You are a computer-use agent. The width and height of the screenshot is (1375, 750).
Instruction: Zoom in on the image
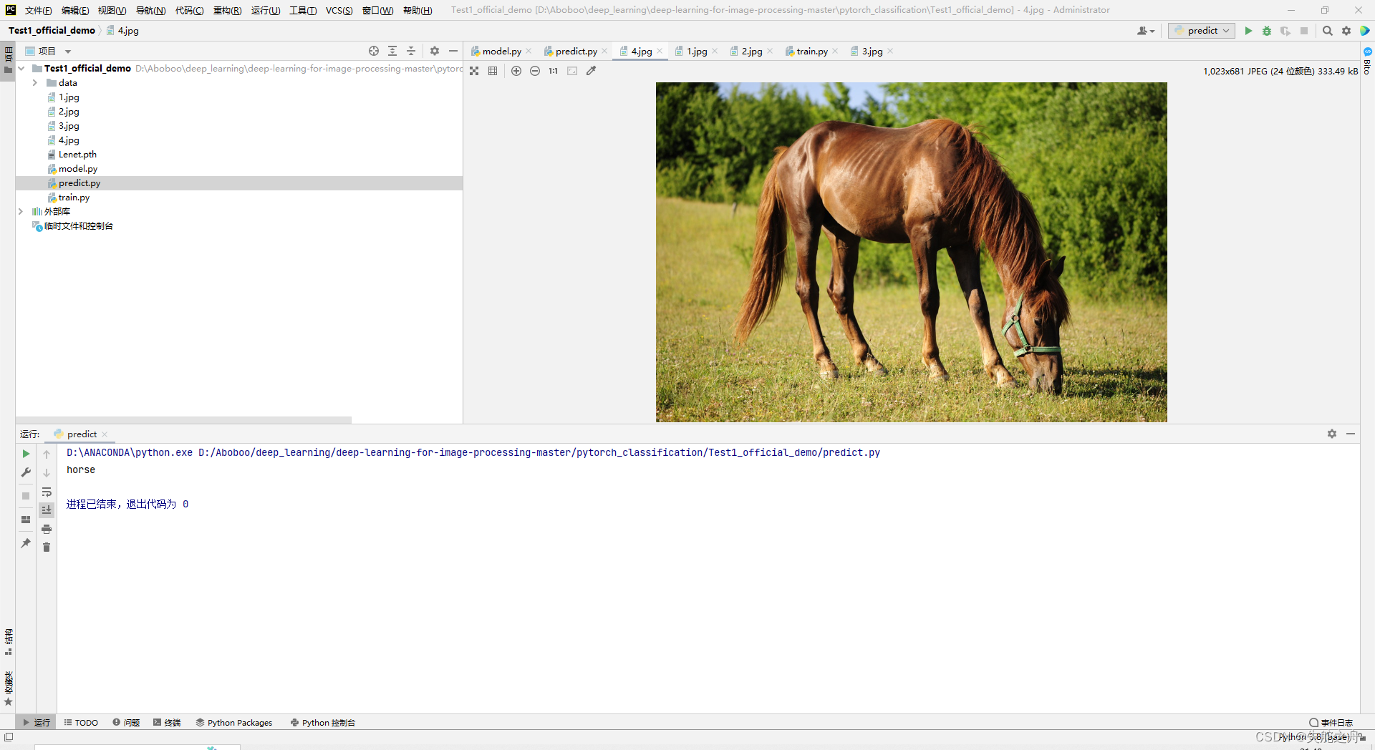click(516, 71)
